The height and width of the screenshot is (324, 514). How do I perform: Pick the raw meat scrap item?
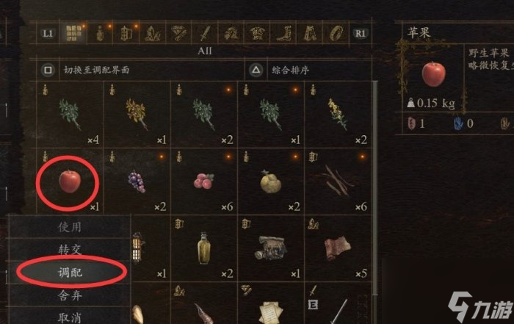[x=337, y=248]
